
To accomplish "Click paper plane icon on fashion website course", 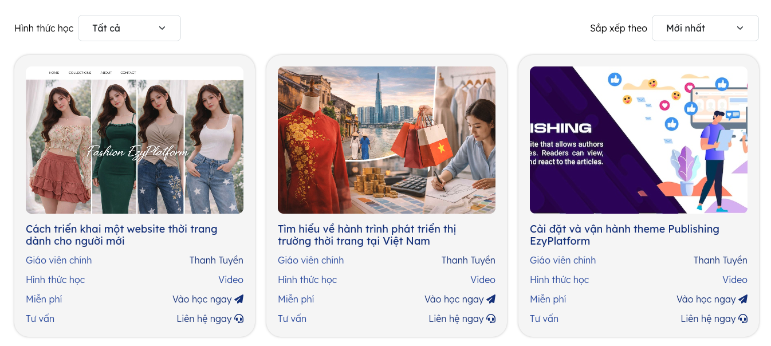I will pos(239,299).
